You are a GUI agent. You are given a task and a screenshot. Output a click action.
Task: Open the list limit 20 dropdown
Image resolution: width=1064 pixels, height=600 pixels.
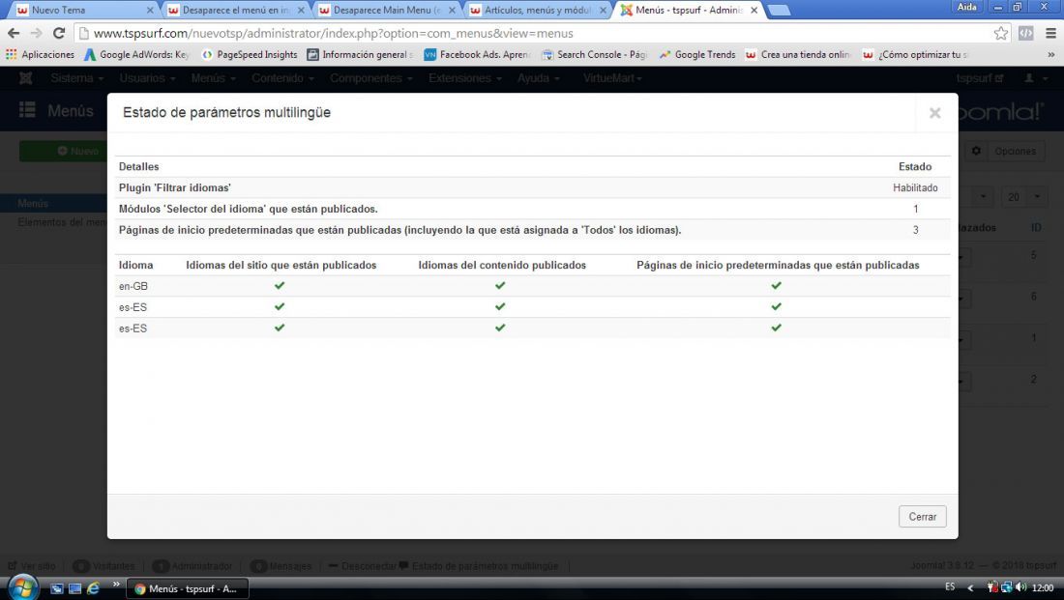(1022, 196)
